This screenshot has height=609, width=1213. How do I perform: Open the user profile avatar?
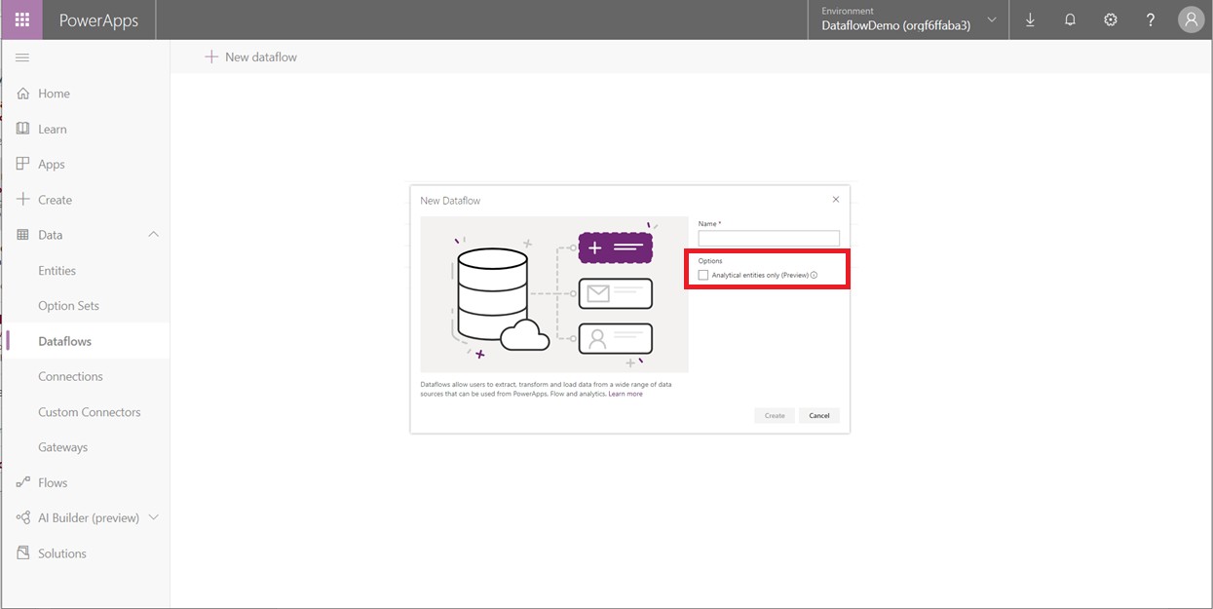click(1191, 19)
